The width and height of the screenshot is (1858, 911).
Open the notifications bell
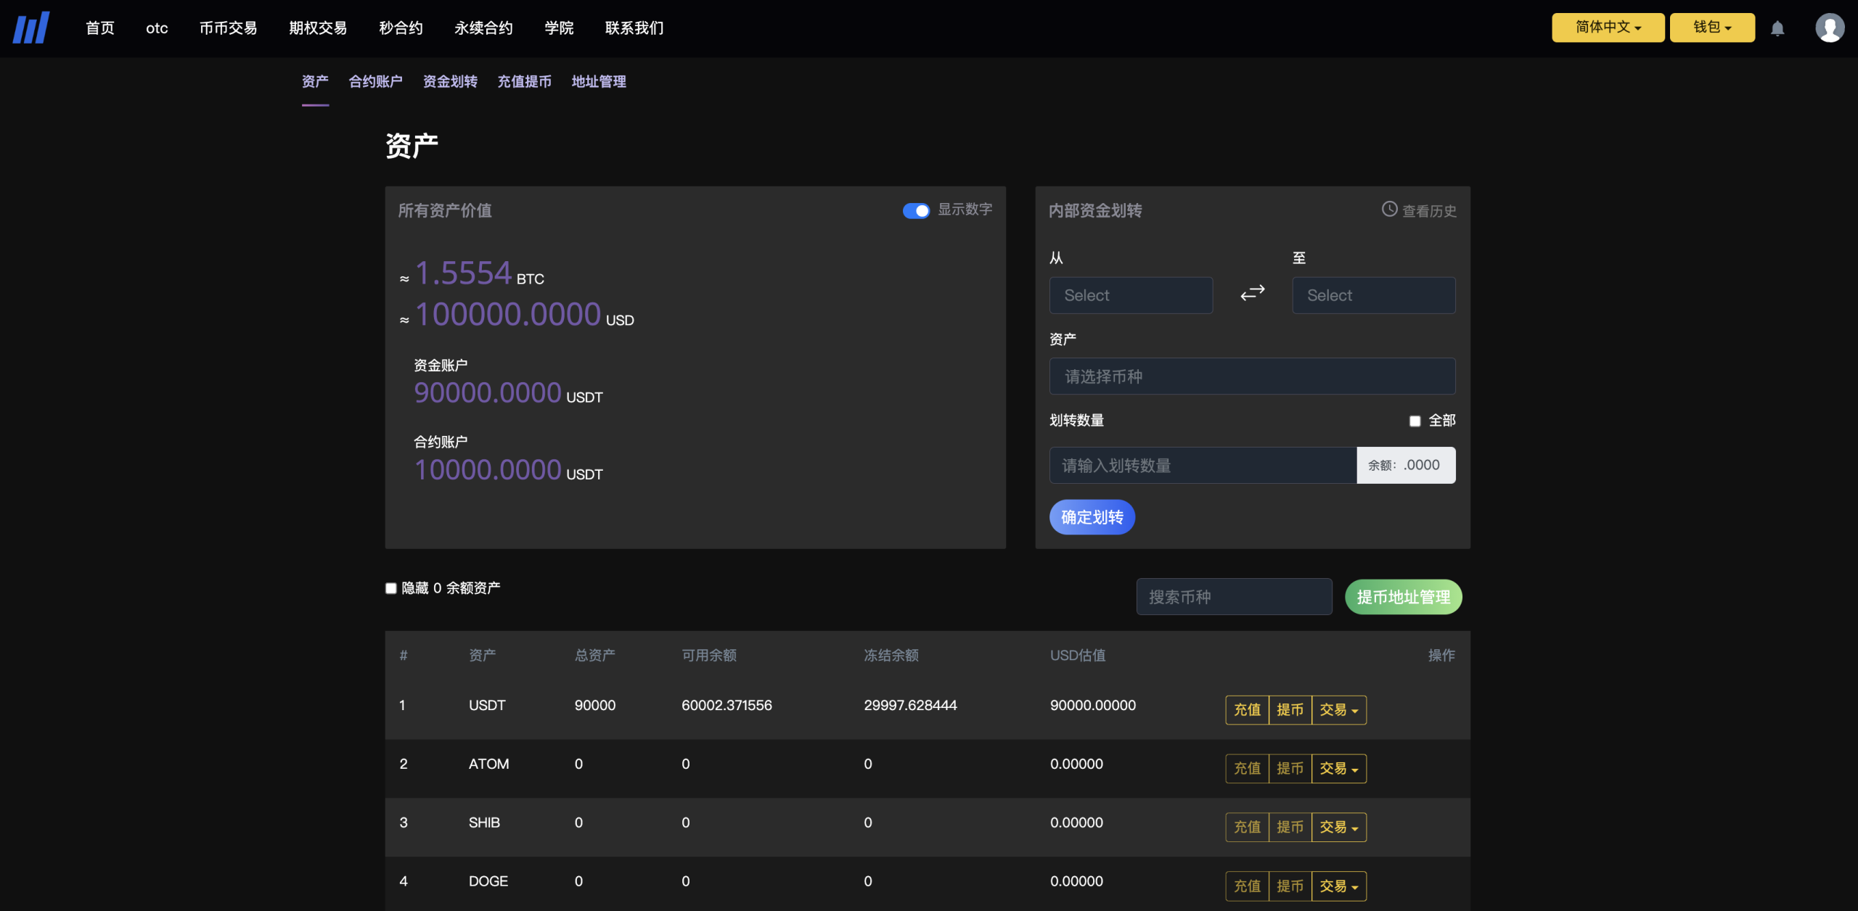click(x=1777, y=28)
